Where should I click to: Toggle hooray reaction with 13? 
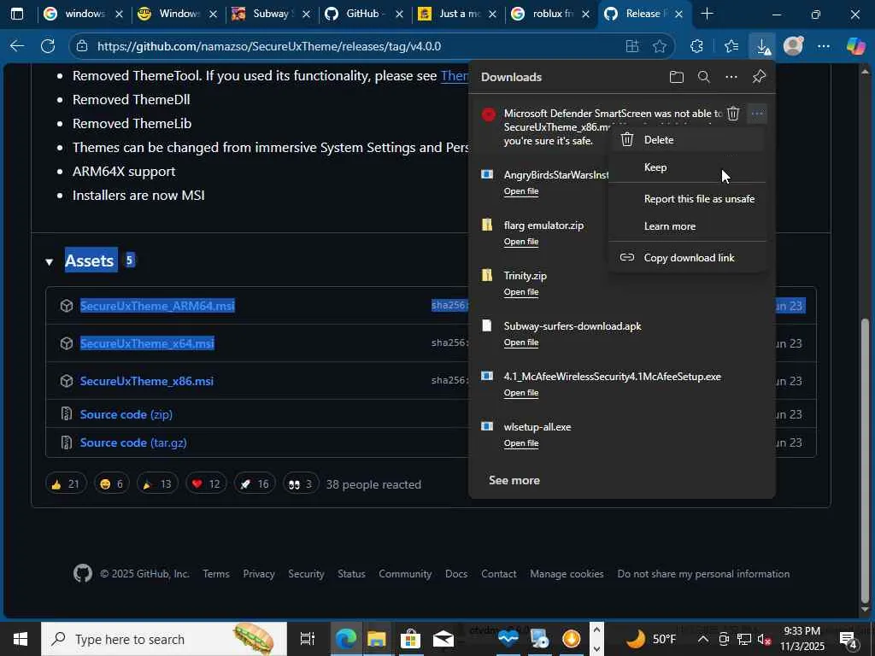pyautogui.click(x=157, y=483)
